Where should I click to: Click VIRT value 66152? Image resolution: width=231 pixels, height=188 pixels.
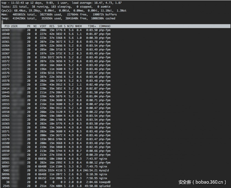click(x=42, y=178)
